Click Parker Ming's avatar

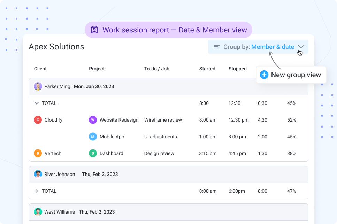click(x=38, y=86)
